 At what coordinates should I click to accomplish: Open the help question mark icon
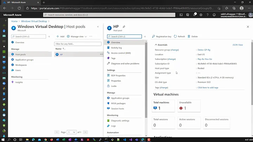click(208, 15)
